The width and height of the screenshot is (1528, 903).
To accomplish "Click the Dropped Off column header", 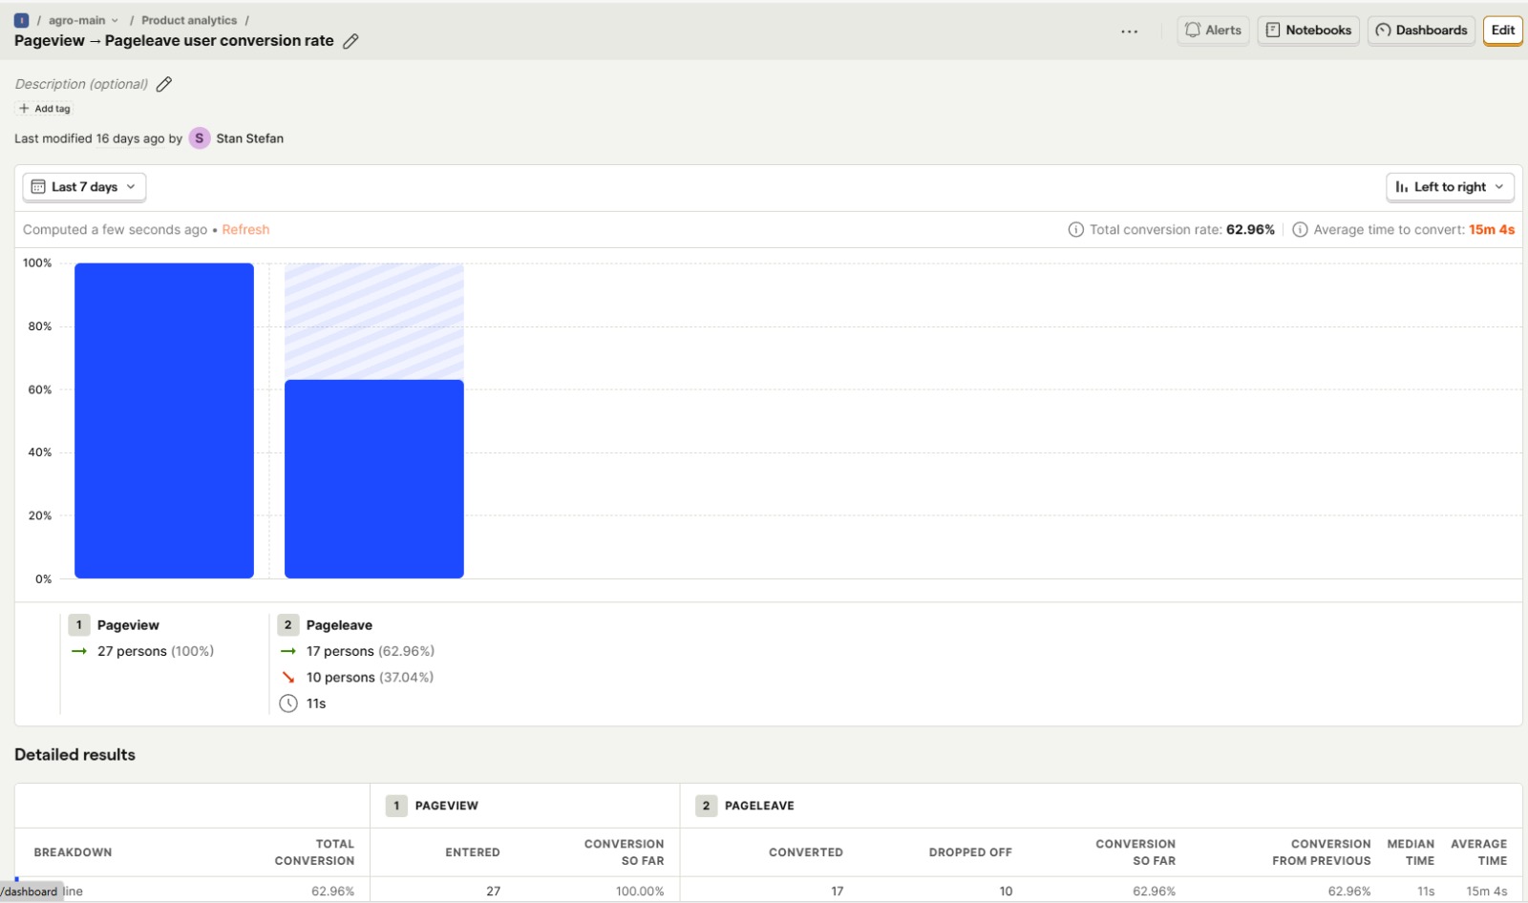I will pos(970,852).
